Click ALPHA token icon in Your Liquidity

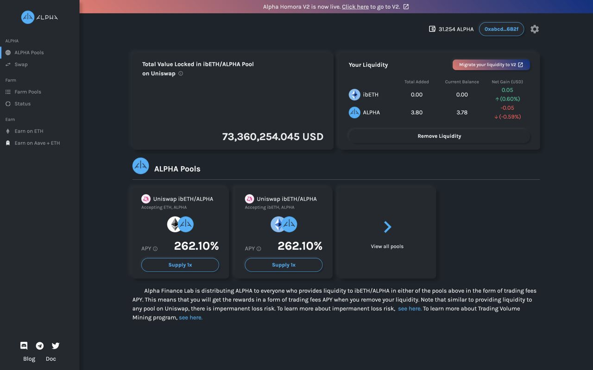click(354, 112)
